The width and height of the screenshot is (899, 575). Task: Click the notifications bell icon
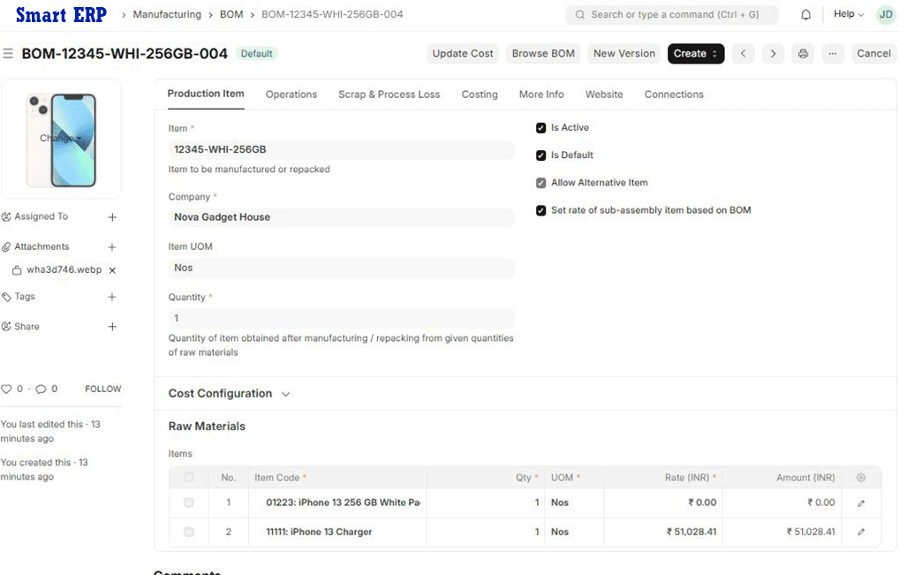click(805, 15)
